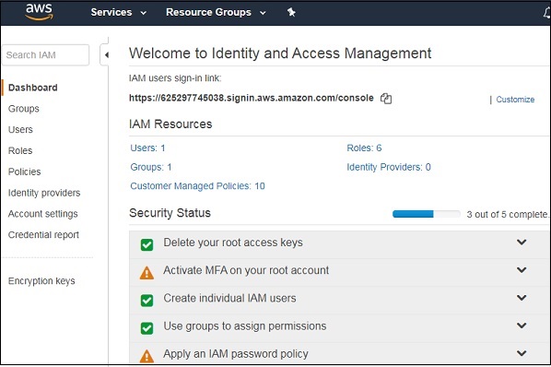Screen dimensions: 551x367
Task: Click green check beside Create individual IAM users
Action: tap(147, 301)
